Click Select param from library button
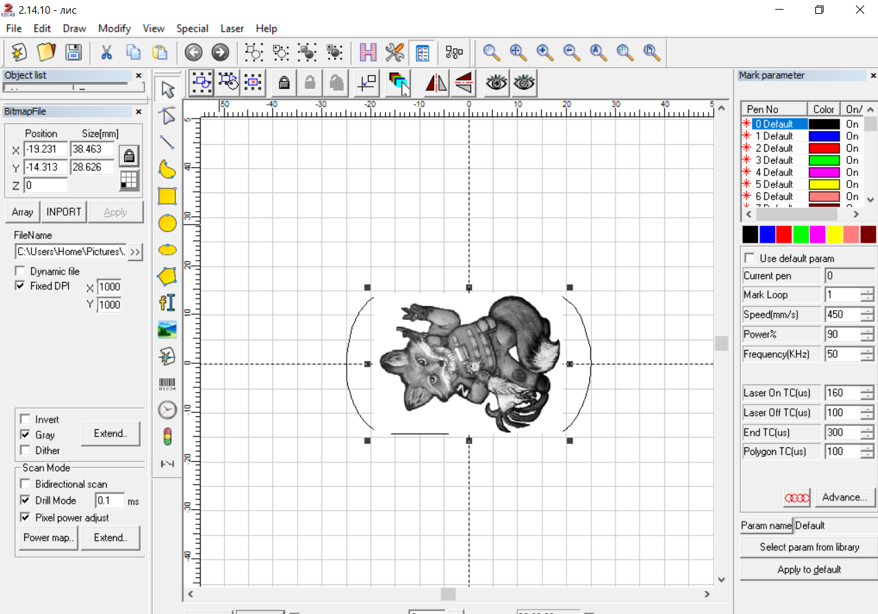The width and height of the screenshot is (878, 614). tap(809, 547)
